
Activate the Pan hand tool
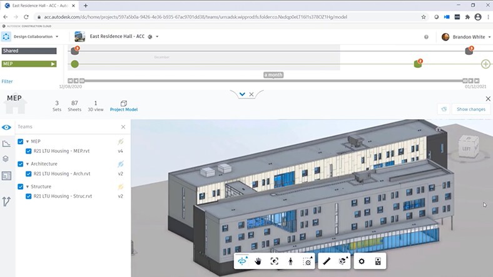point(258,261)
